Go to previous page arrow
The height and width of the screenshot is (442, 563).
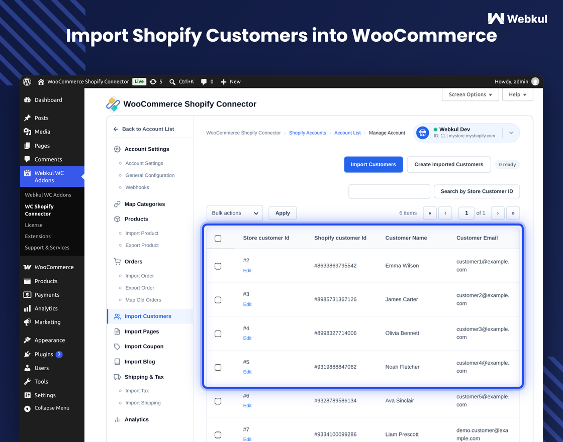coord(445,213)
